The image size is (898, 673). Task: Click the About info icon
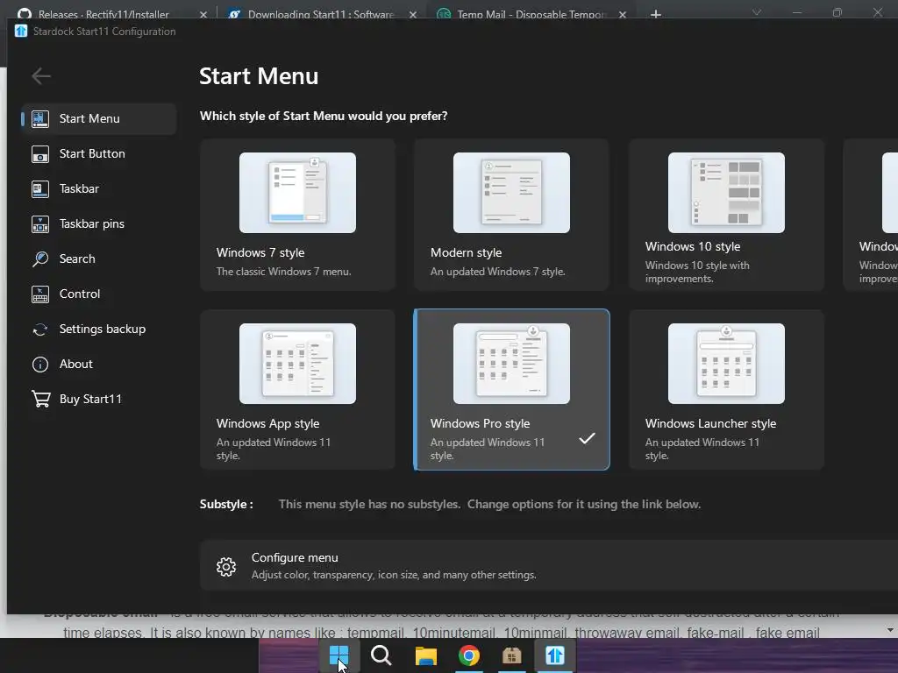[40, 364]
